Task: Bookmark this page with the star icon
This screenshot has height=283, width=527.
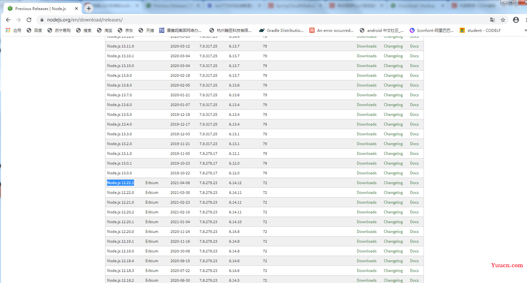Action: pyautogui.click(x=503, y=20)
